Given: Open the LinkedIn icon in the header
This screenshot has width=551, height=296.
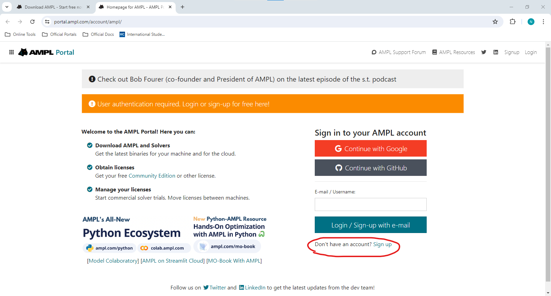Looking at the screenshot, I should pyautogui.click(x=496, y=52).
